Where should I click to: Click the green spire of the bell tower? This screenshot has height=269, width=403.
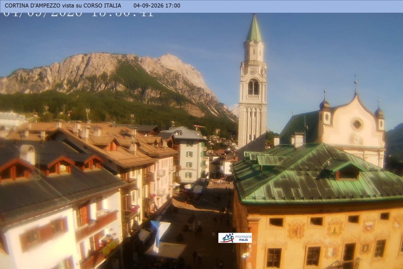point(254,29)
